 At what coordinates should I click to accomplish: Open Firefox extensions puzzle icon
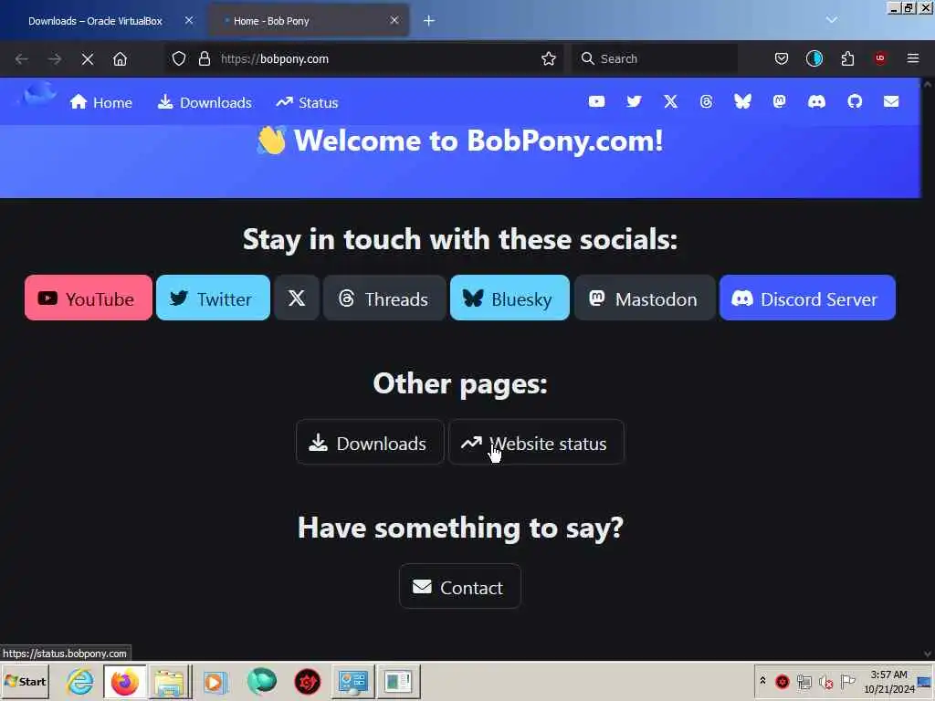coord(847,58)
